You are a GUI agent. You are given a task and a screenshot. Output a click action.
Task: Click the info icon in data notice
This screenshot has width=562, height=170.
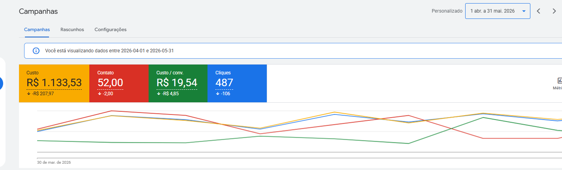[36, 51]
